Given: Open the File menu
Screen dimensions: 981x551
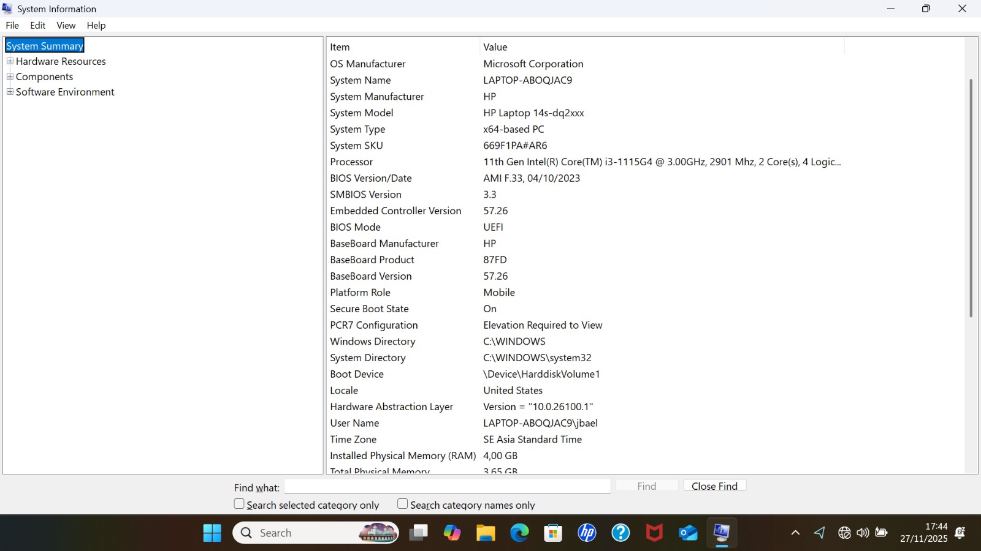Looking at the screenshot, I should point(12,25).
